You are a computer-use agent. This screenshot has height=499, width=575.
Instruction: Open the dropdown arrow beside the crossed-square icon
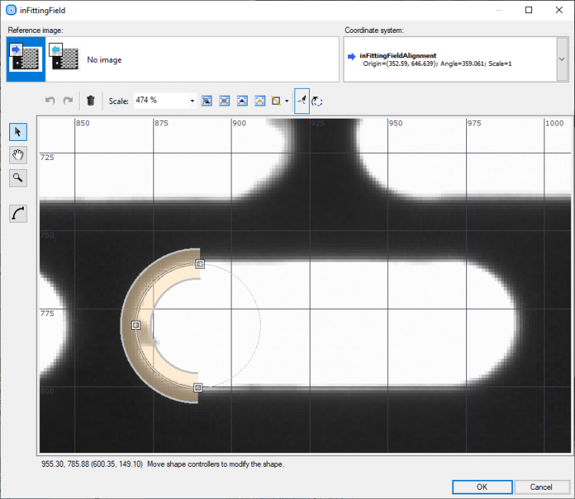click(x=287, y=100)
